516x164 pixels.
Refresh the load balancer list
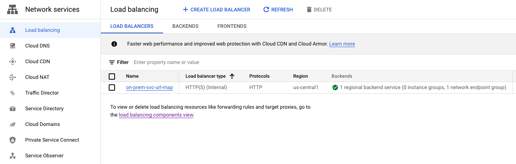pyautogui.click(x=278, y=9)
